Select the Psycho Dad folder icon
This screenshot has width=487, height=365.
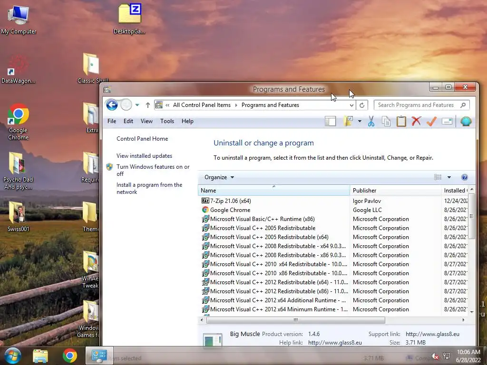18,171
